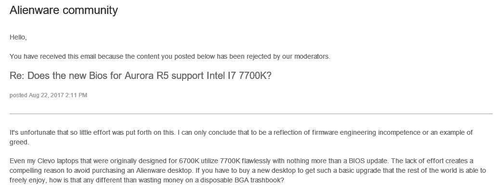Click the Hello greeting line
The image size is (500, 193).
tap(18, 38)
